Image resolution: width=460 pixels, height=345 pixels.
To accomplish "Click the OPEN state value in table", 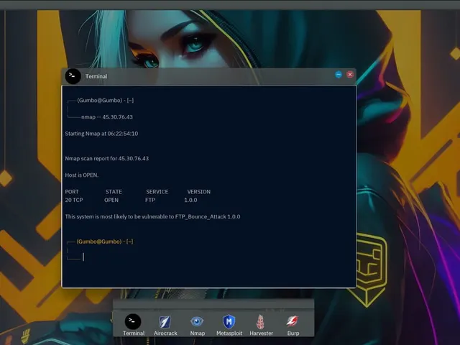I will (x=111, y=200).
